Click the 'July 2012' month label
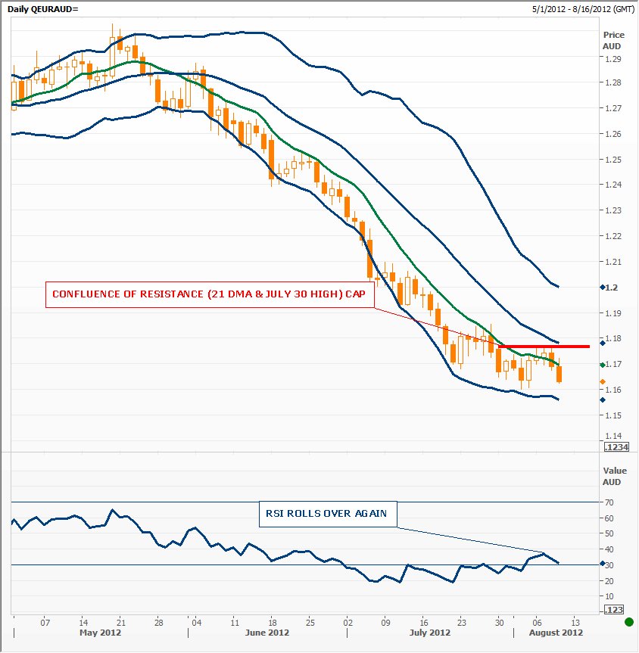Viewport: 639px width, 653px height. 430,633
